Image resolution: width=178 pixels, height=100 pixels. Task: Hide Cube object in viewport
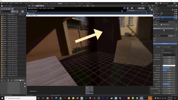click(x=174, y=15)
